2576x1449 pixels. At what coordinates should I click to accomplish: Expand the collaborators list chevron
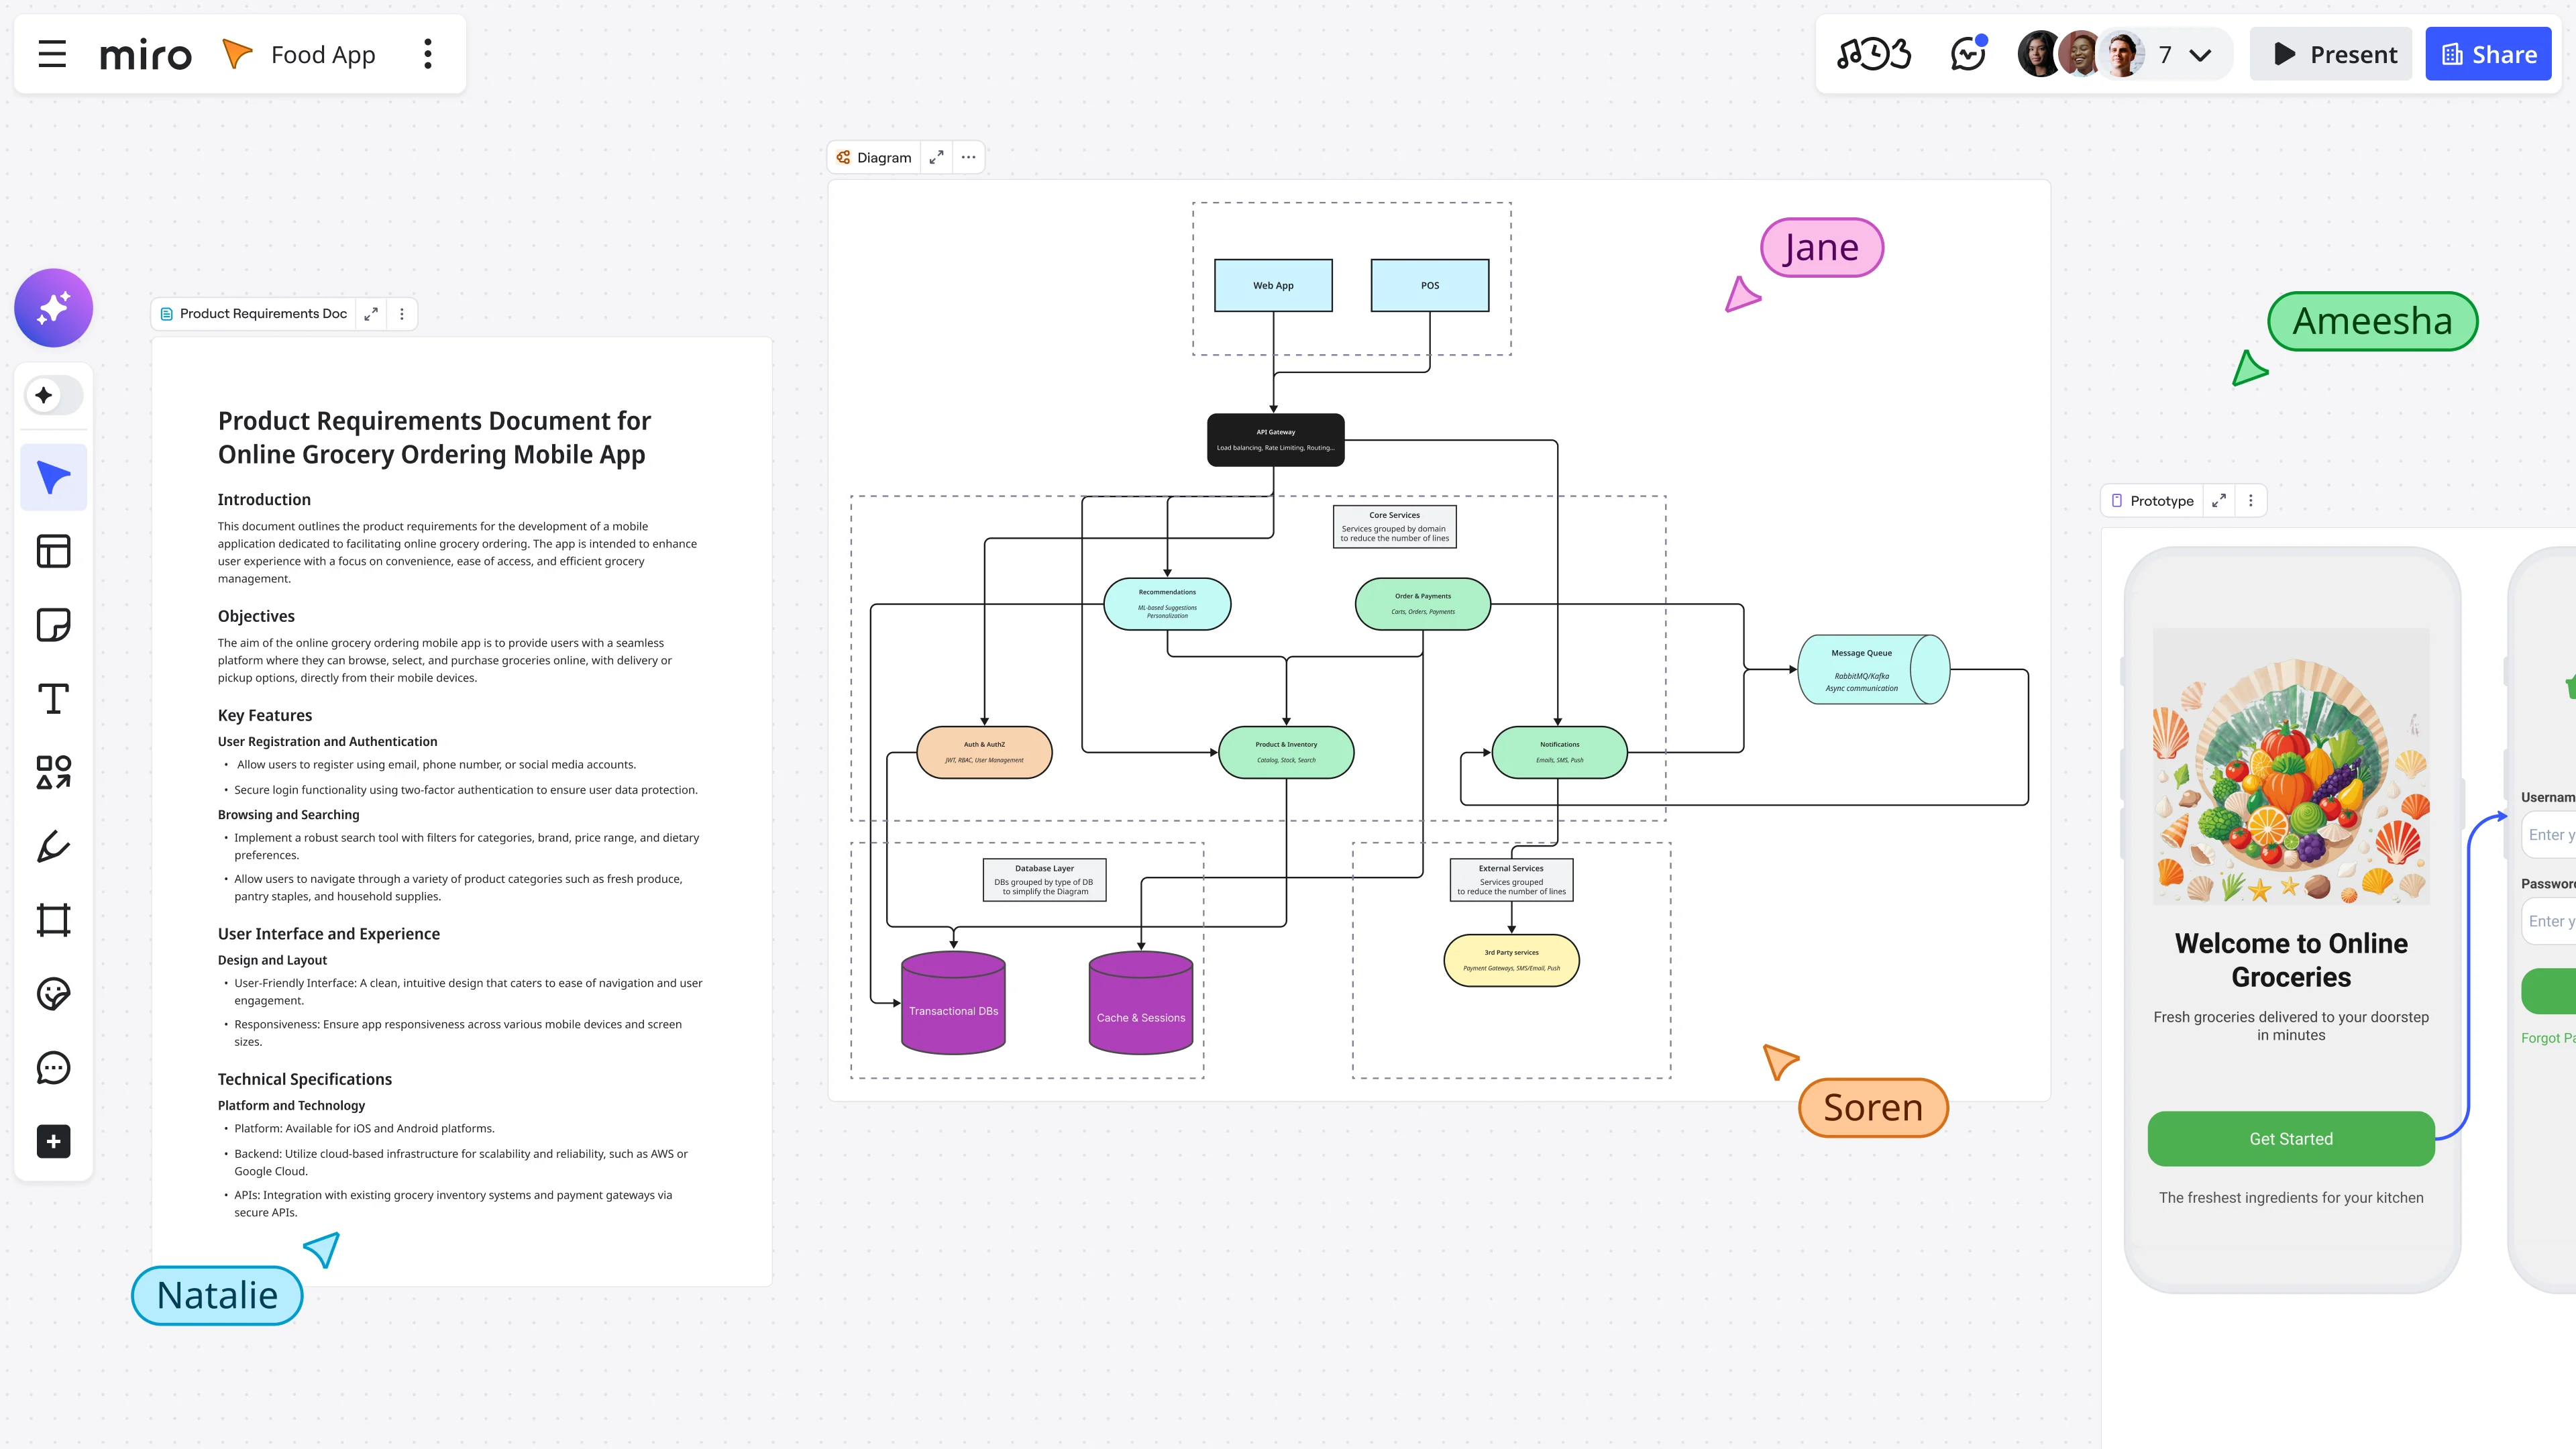(x=2200, y=55)
